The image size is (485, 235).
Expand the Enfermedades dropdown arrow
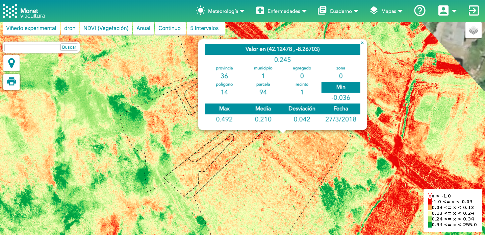pyautogui.click(x=304, y=11)
